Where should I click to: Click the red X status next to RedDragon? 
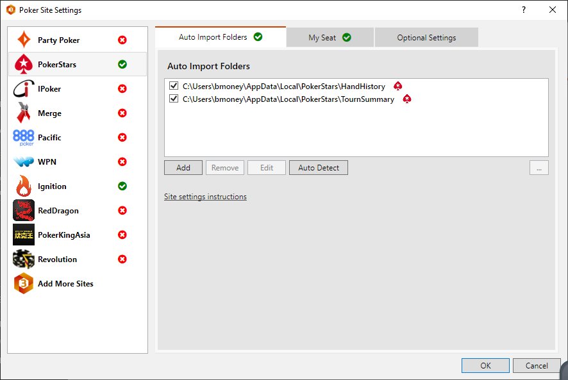pos(122,210)
